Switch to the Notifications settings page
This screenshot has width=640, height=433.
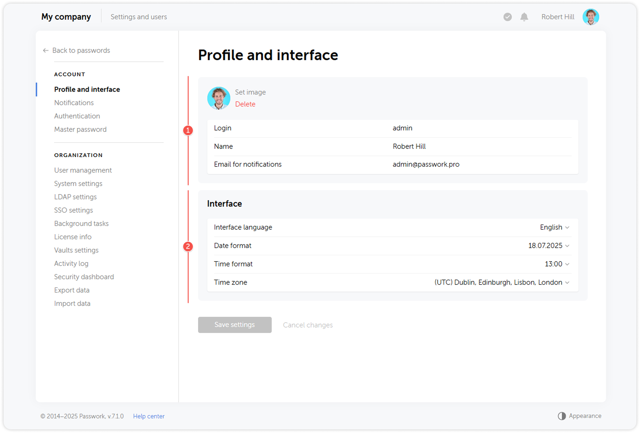click(x=74, y=103)
